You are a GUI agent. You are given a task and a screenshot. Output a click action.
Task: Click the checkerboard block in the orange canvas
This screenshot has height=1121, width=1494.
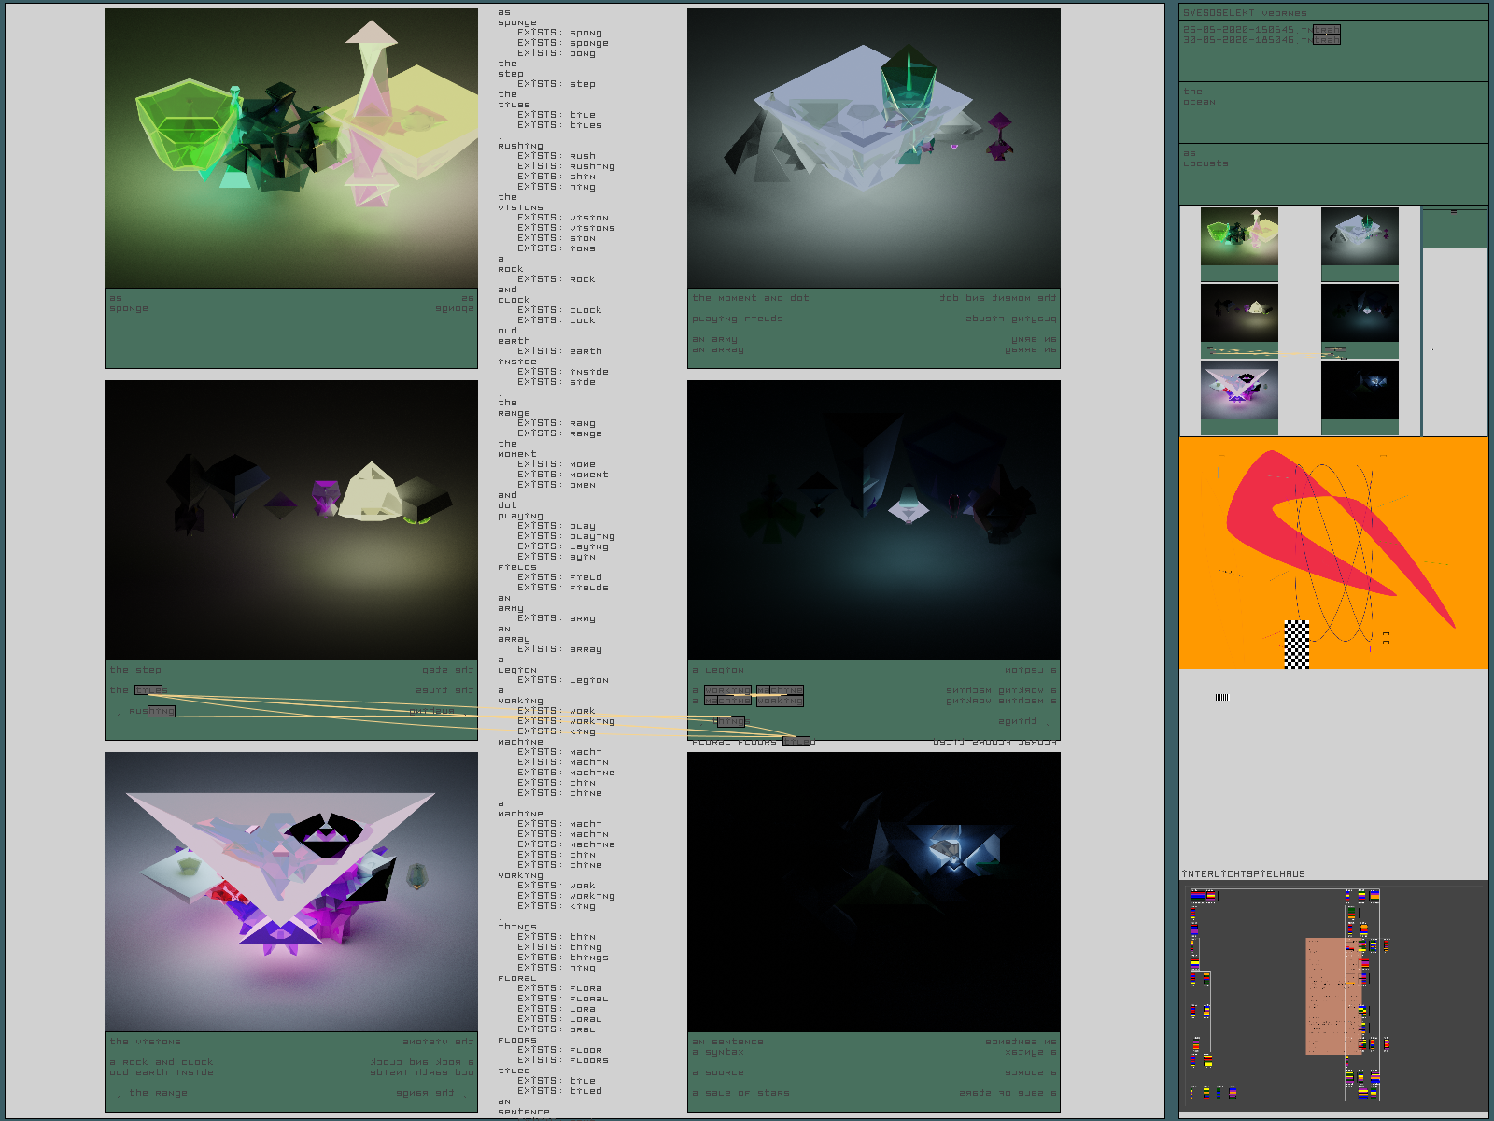click(x=1296, y=645)
